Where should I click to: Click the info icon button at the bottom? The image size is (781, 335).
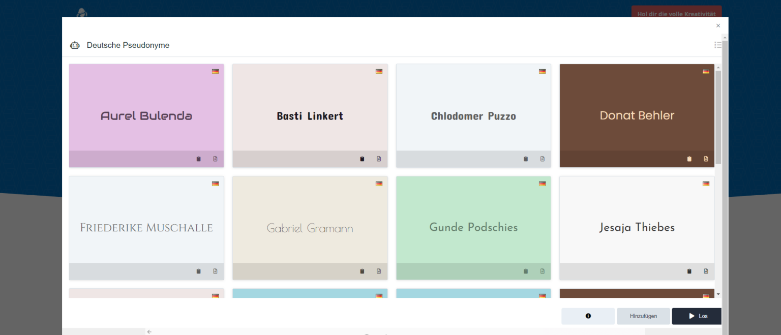click(x=588, y=316)
